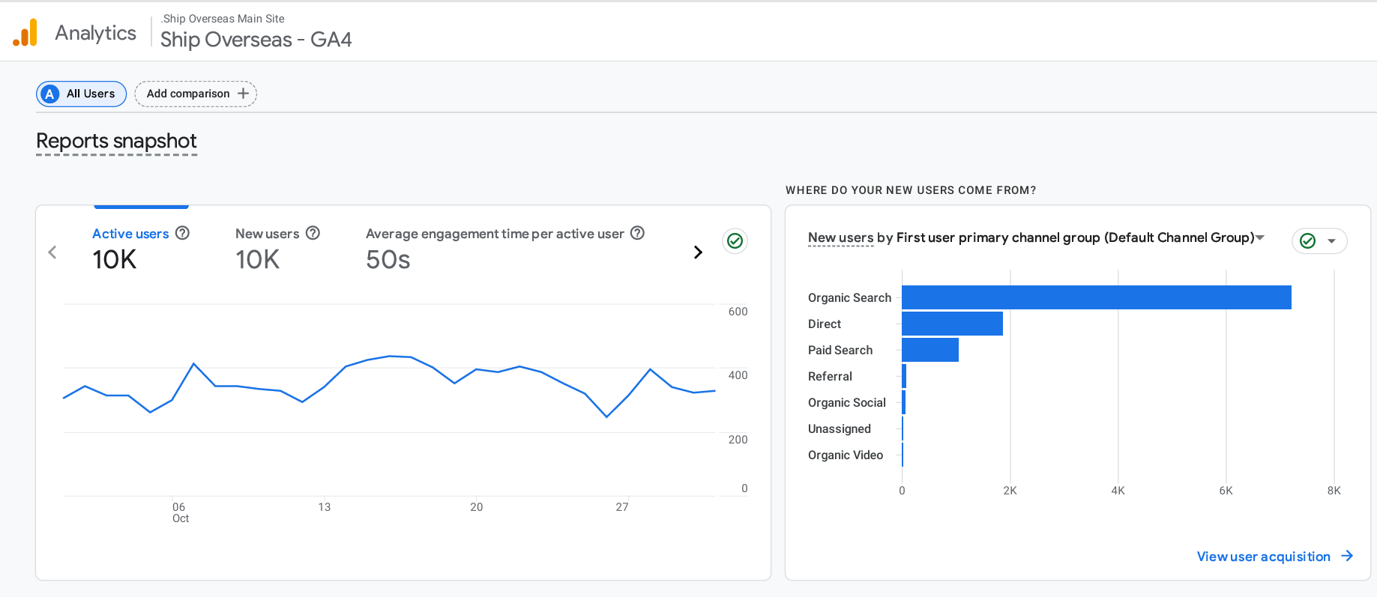Open help icon next to New users
This screenshot has width=1377, height=597.
[x=313, y=233]
